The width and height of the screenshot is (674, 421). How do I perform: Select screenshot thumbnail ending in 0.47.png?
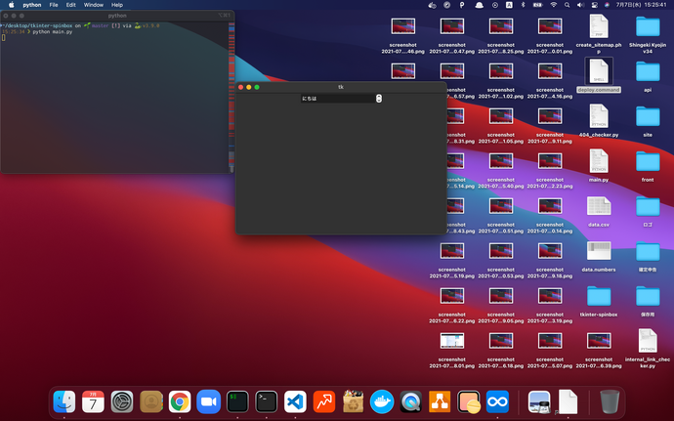tap(452, 35)
